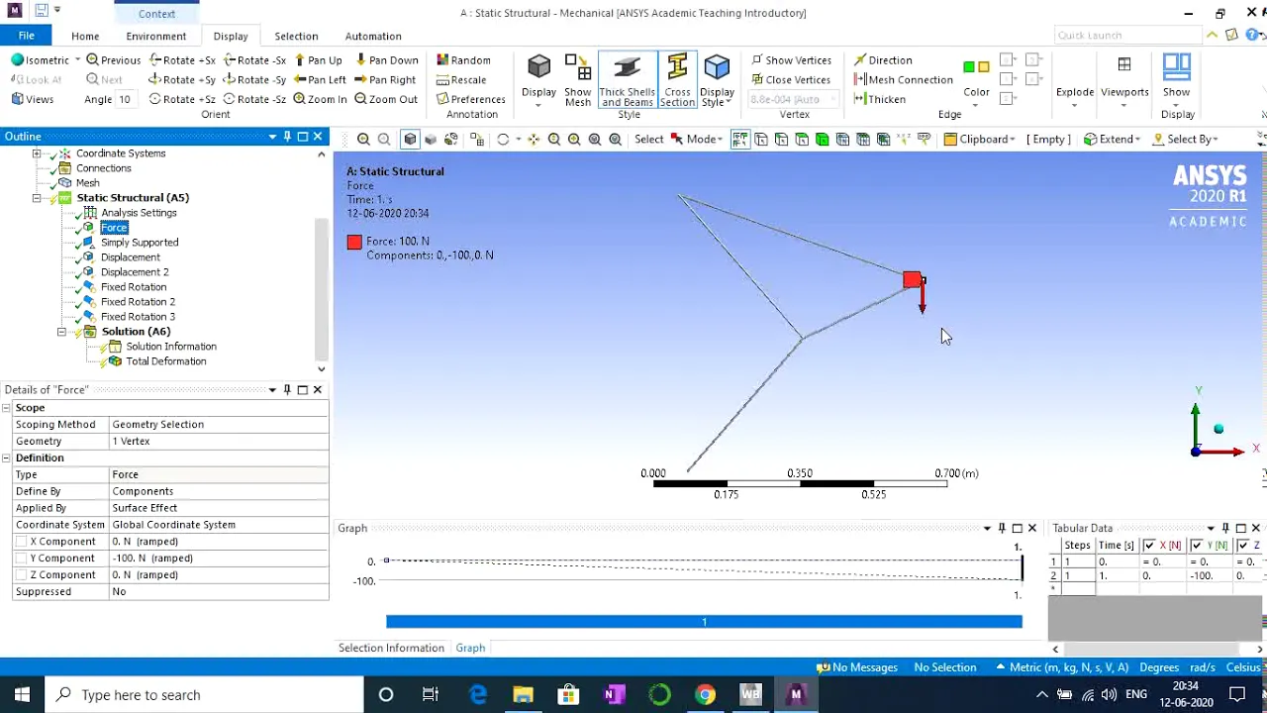Open the Selection ribbon tab
Viewport: 1267px width, 713px height.
tap(296, 36)
